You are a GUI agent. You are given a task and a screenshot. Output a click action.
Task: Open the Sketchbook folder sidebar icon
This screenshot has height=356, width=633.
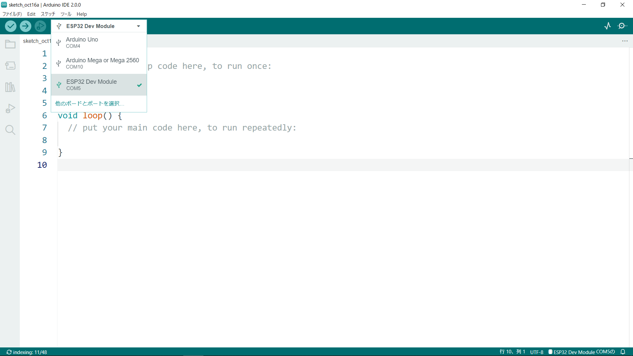point(10,44)
